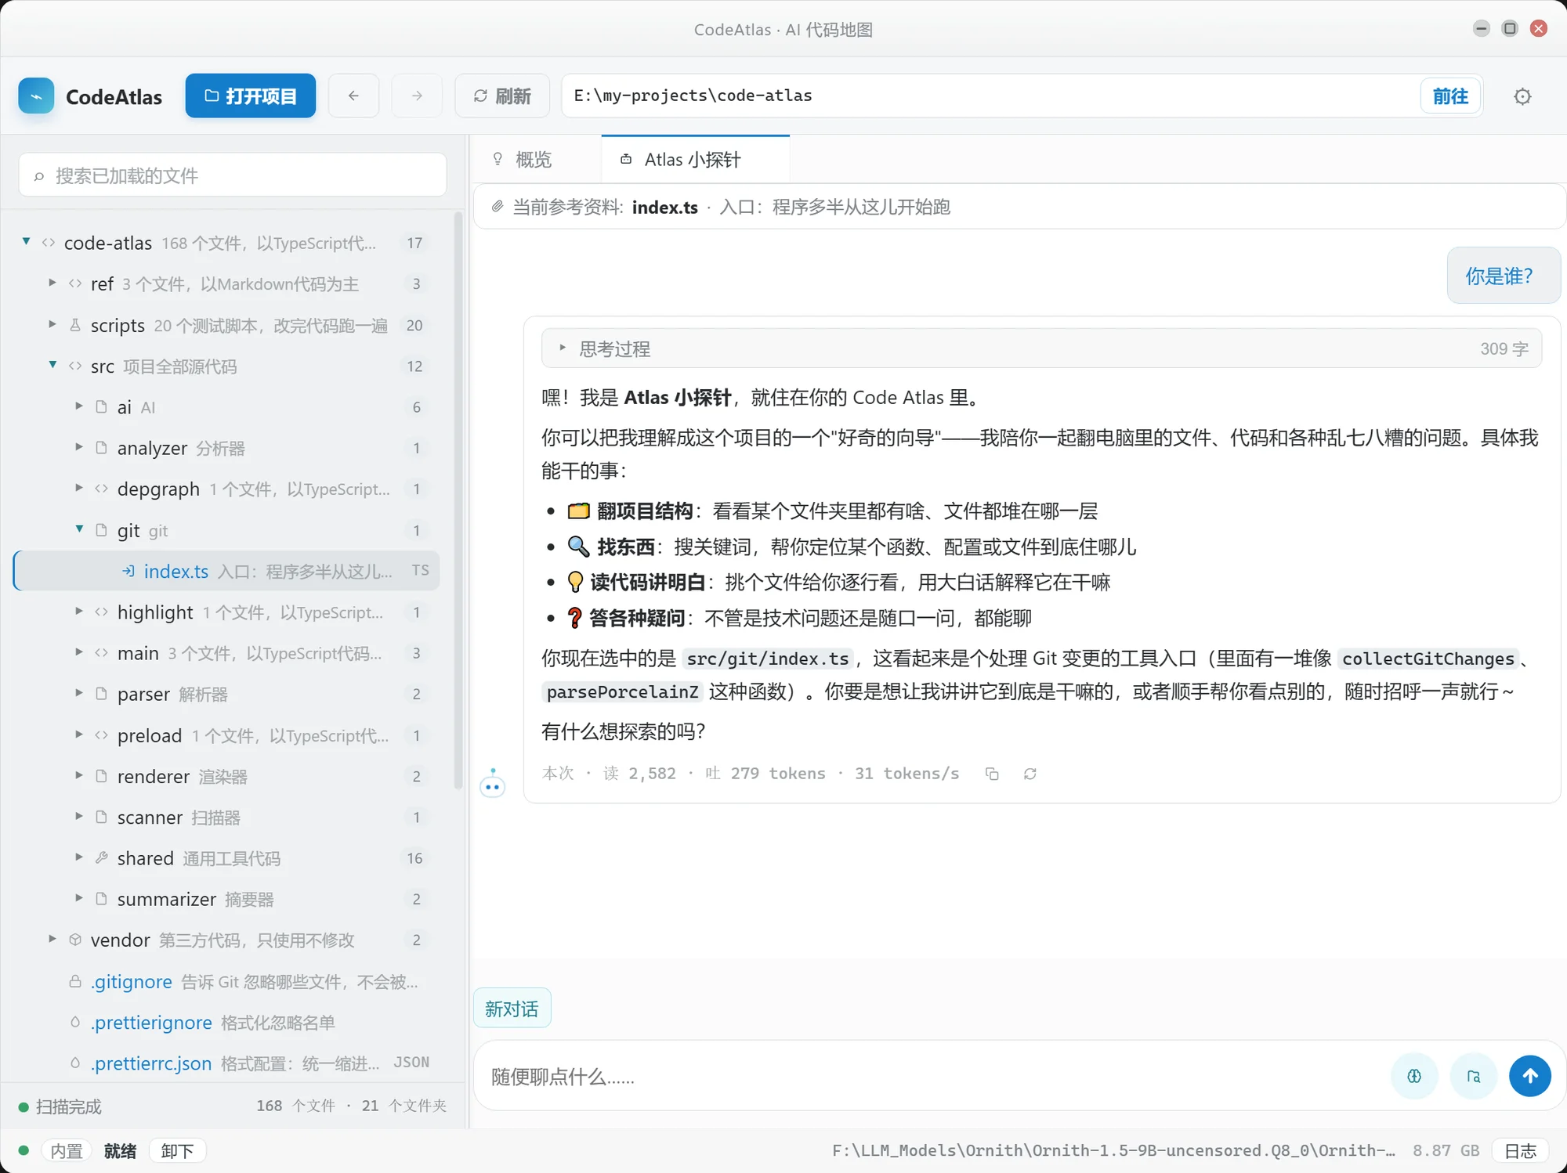Switch to the Atlas 小探针 tab

pos(696,159)
